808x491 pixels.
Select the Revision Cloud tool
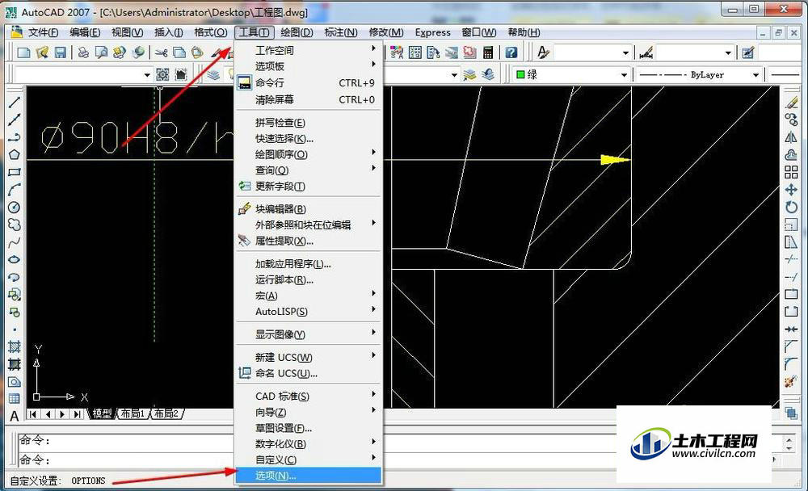[14, 225]
